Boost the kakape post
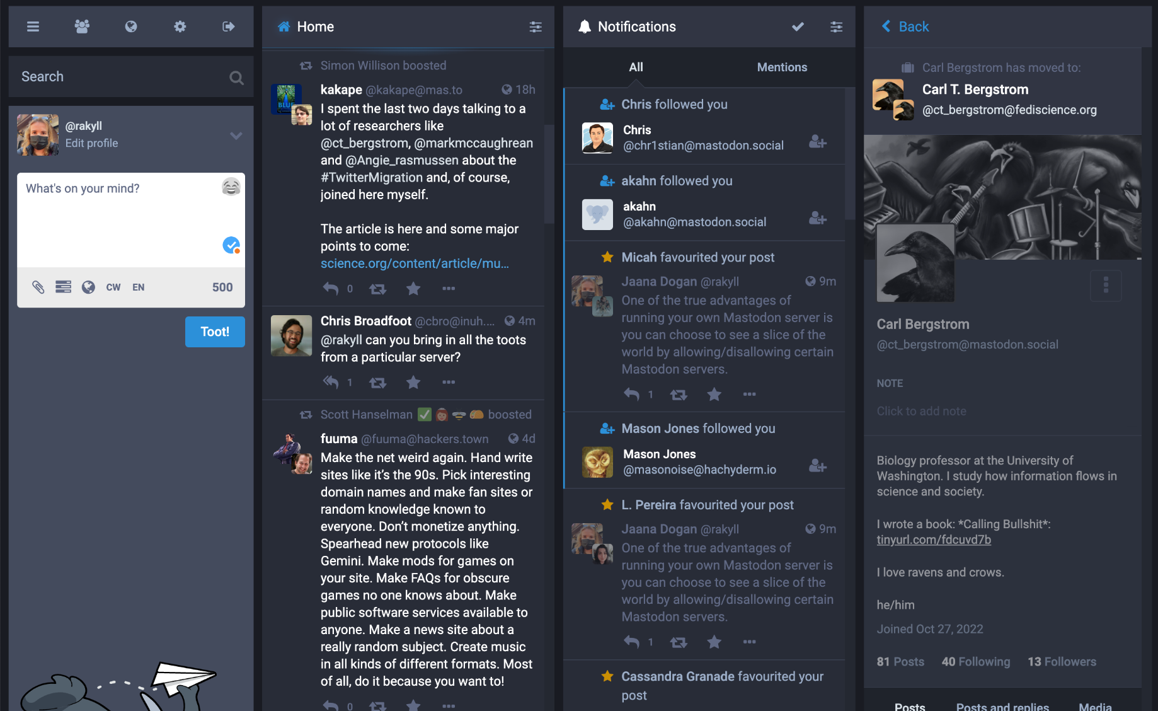The width and height of the screenshot is (1158, 711). pyautogui.click(x=378, y=289)
